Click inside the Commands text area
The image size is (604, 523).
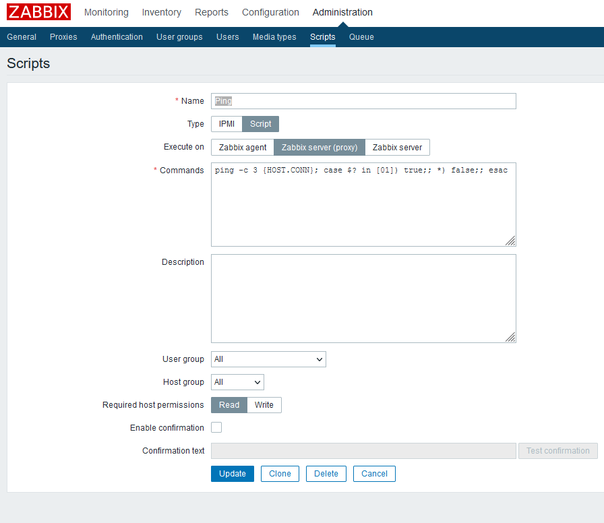click(363, 204)
